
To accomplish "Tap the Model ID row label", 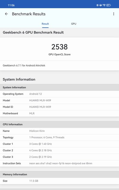I will (x=8, y=107).
